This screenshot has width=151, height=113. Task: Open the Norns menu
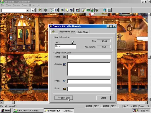[32, 5]
